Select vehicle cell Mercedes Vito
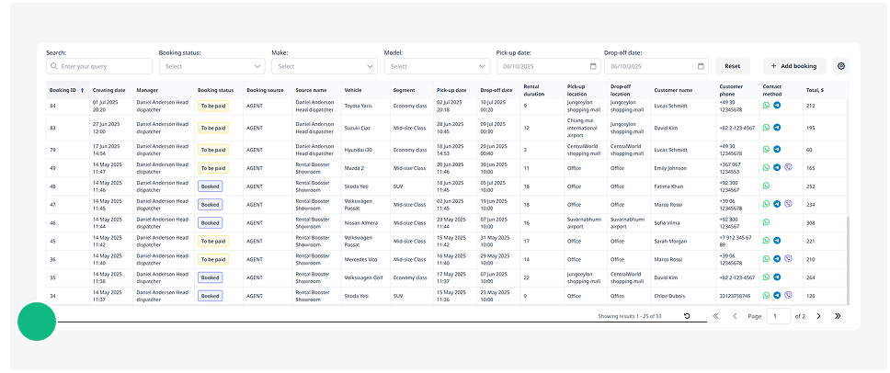The image size is (890, 373). pos(361,259)
